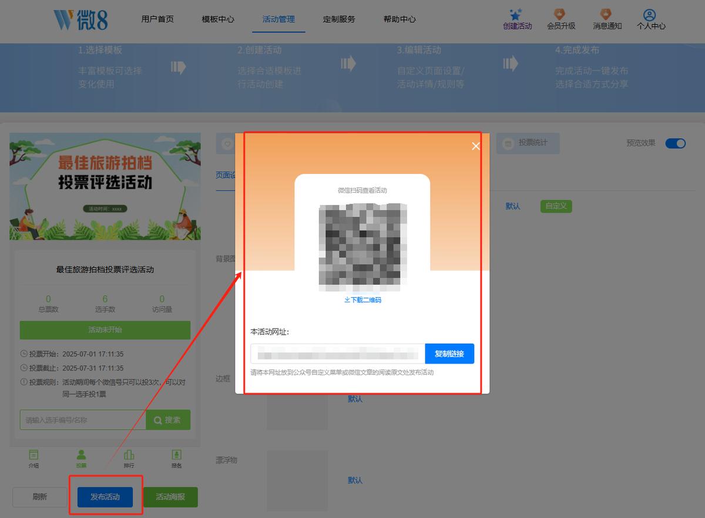Click the clock icon beside 投票开始

point(23,354)
